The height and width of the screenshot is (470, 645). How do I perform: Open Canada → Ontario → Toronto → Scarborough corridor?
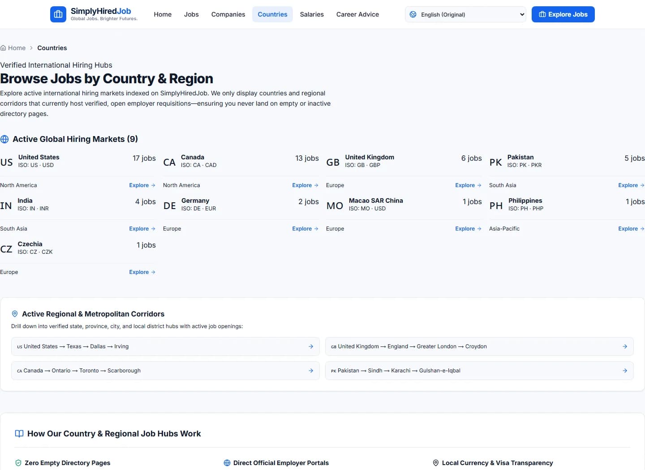point(165,371)
